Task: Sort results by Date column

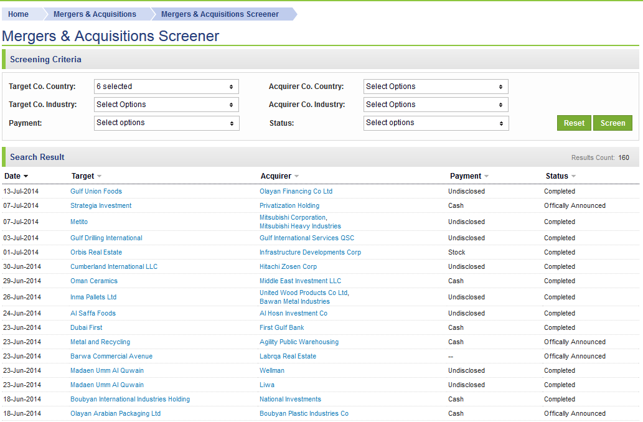Action: pos(16,176)
